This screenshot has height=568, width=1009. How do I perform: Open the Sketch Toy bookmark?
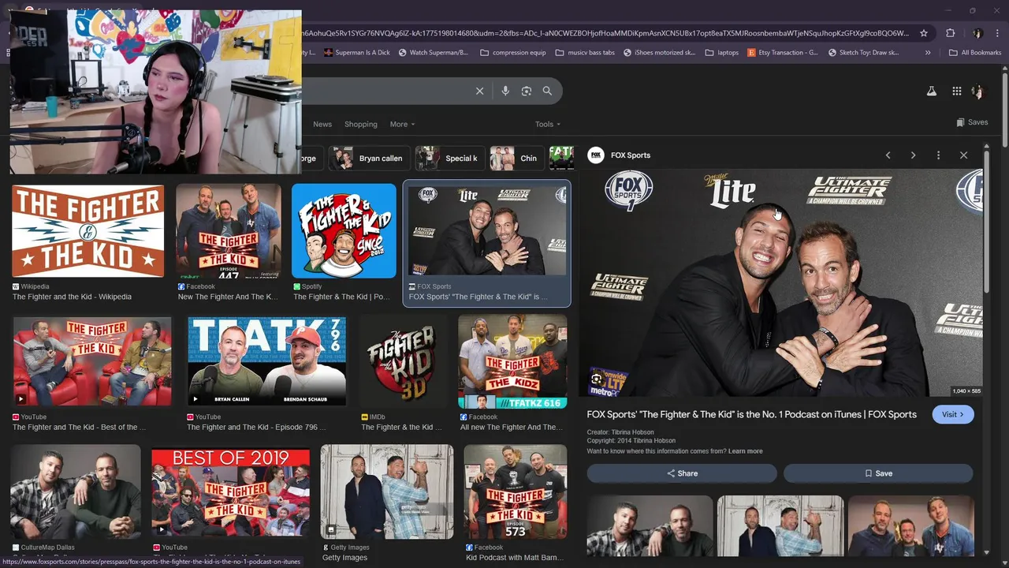(863, 53)
